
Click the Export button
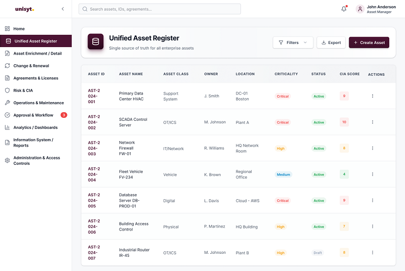click(x=331, y=42)
